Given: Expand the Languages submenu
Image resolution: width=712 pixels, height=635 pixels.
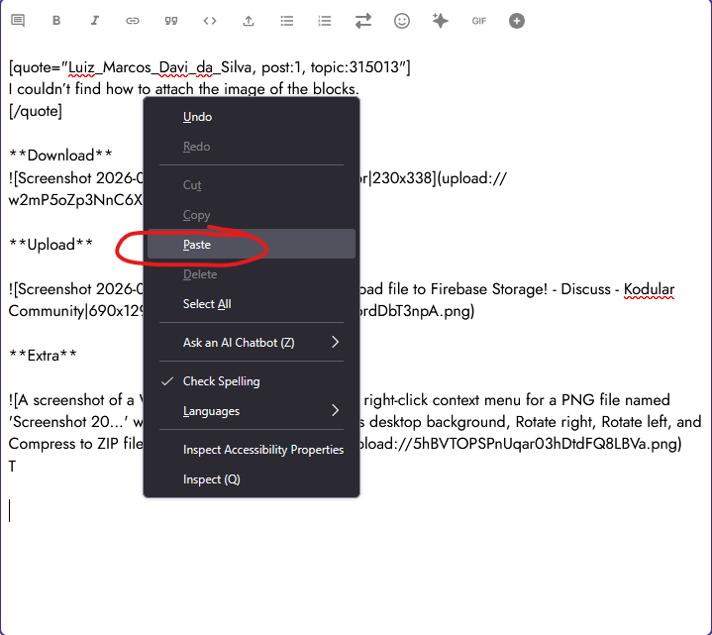Looking at the screenshot, I should [252, 410].
